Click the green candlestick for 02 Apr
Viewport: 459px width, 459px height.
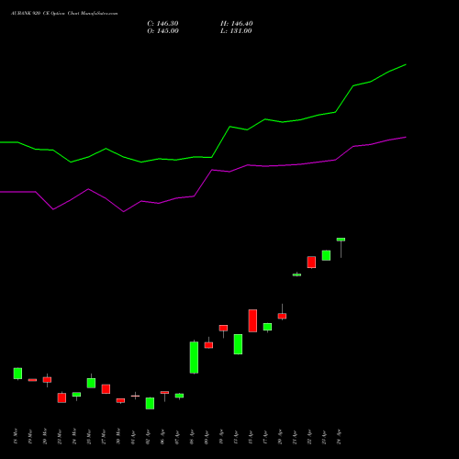pos(150,403)
